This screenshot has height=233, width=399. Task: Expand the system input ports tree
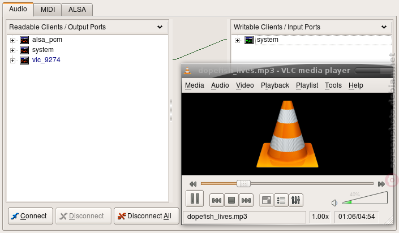[237, 40]
